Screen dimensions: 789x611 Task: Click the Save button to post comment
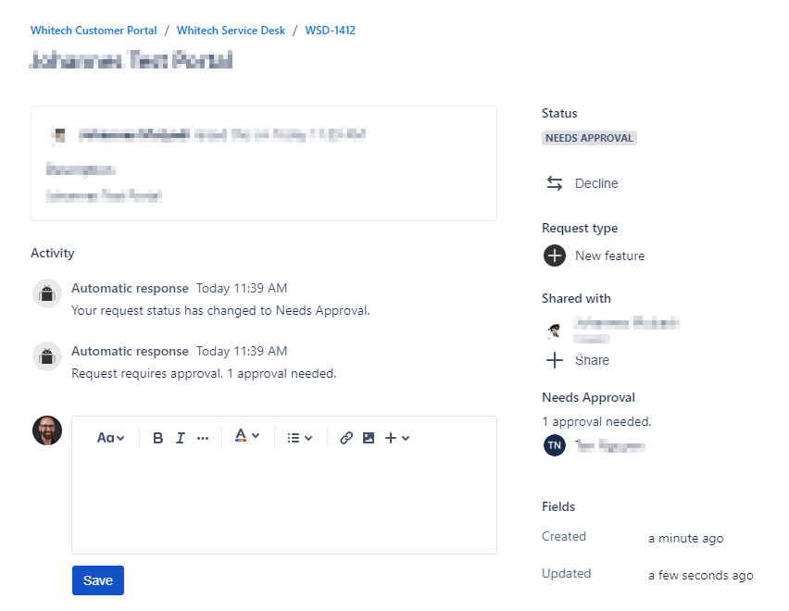(97, 580)
